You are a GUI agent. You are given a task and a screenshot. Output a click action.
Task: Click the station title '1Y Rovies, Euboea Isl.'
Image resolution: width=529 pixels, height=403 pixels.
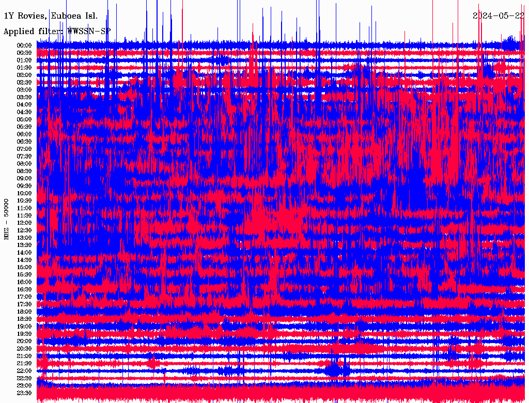[51, 16]
